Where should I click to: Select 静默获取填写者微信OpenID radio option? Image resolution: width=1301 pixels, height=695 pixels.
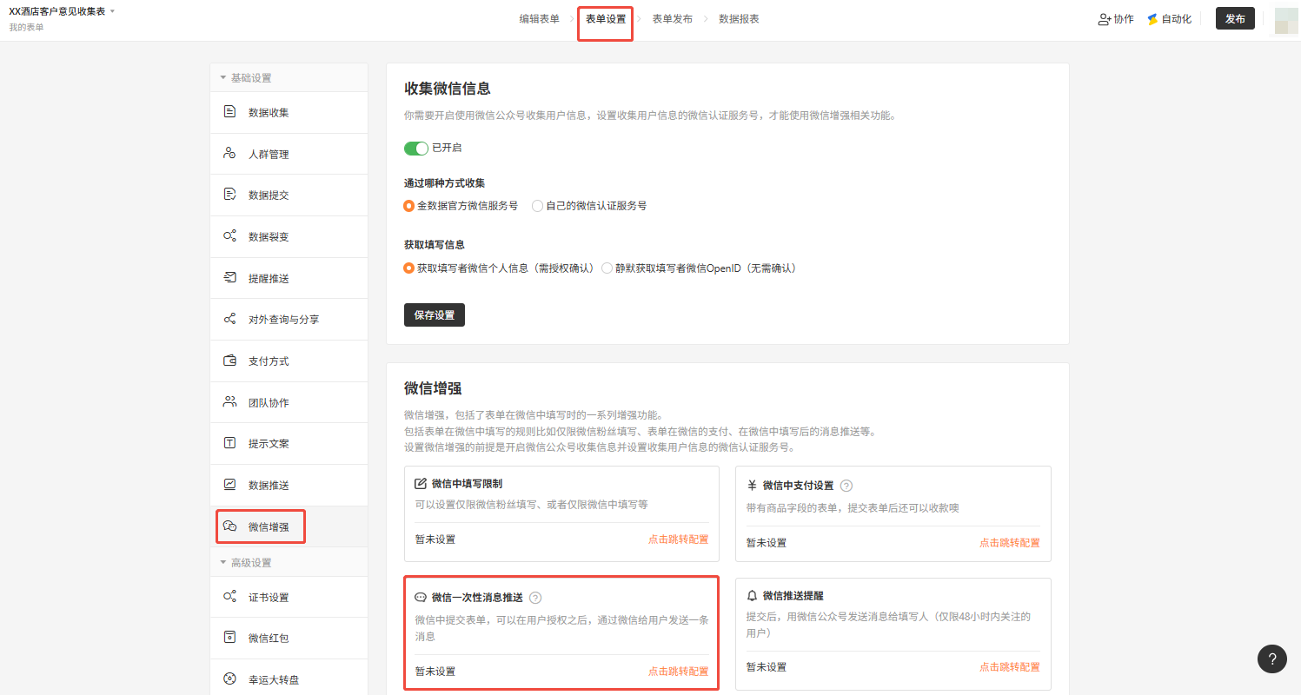(607, 268)
